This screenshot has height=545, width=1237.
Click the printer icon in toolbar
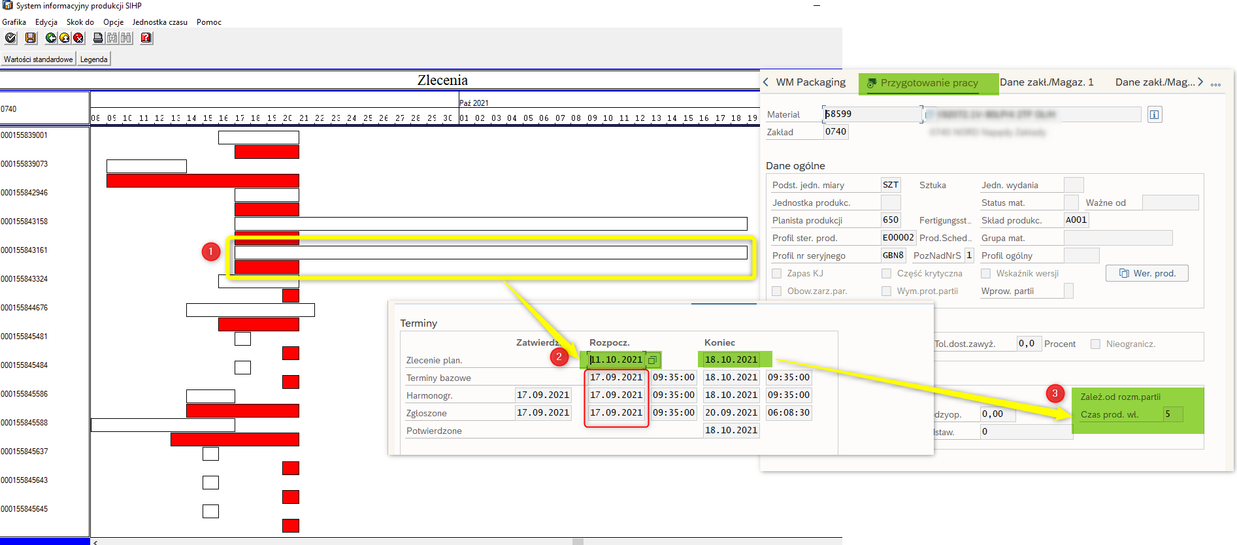point(98,38)
